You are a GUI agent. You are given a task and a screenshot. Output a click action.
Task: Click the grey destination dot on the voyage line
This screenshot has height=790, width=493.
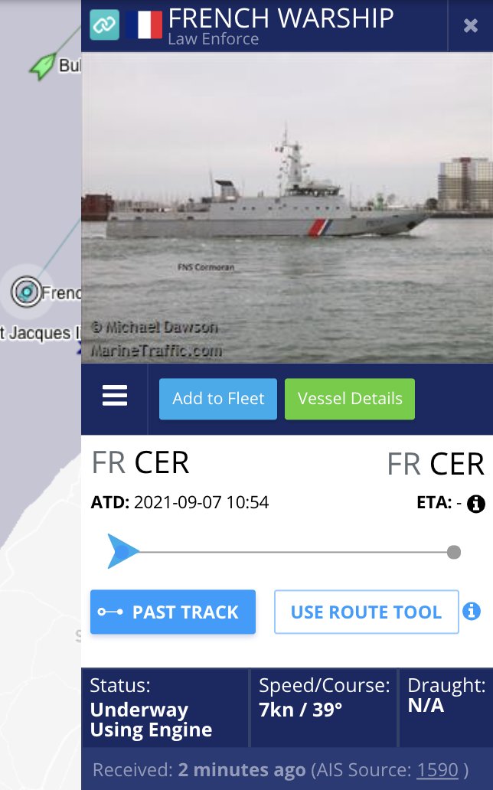tap(454, 552)
